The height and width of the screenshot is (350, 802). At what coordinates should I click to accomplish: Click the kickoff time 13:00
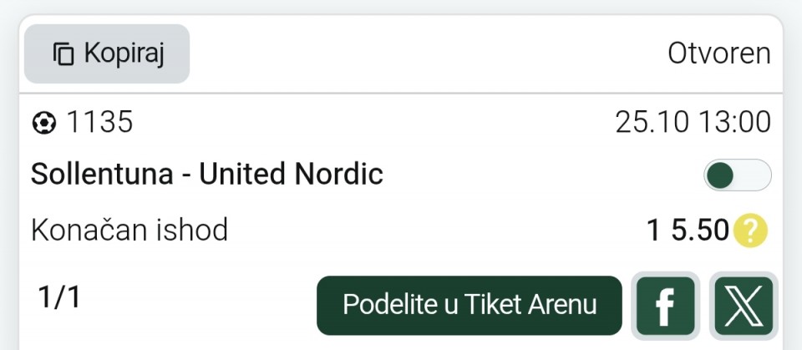click(x=733, y=123)
